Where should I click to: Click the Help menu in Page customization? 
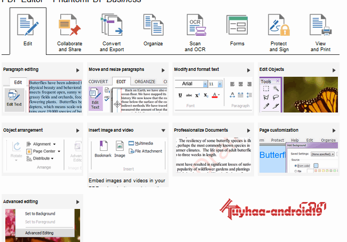coord(295,140)
